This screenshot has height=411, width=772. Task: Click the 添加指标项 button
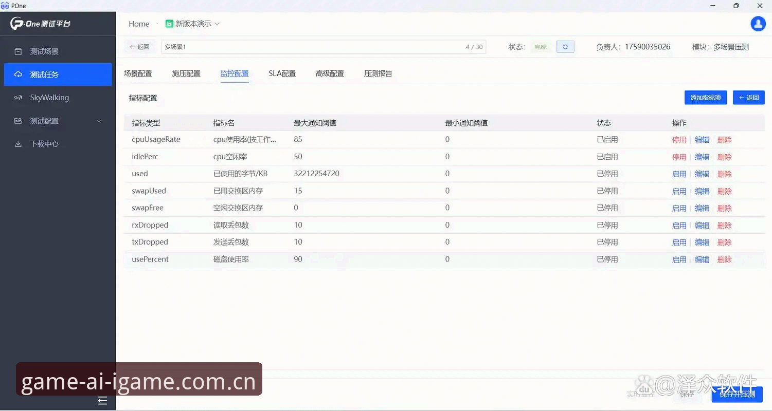[705, 98]
